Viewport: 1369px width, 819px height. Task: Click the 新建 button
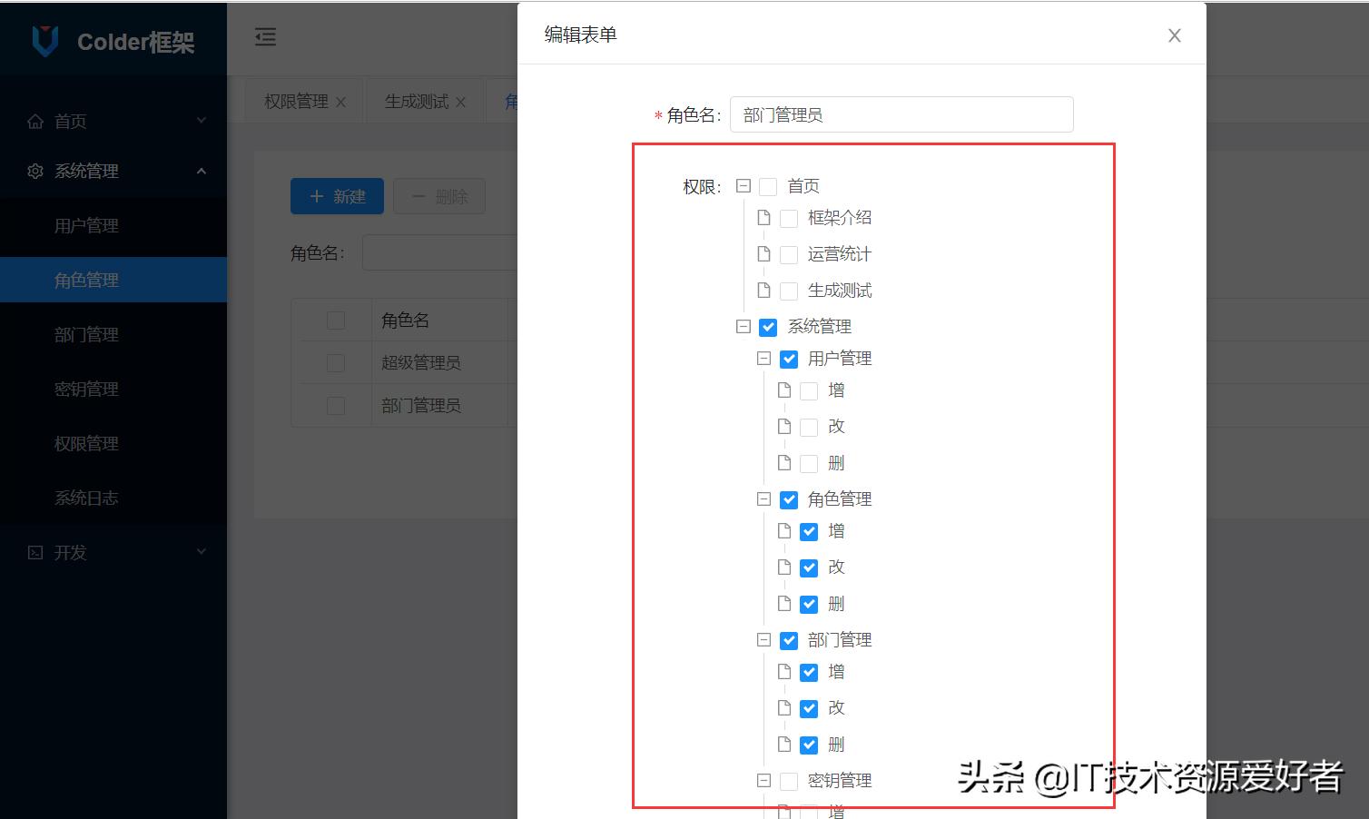pyautogui.click(x=337, y=195)
